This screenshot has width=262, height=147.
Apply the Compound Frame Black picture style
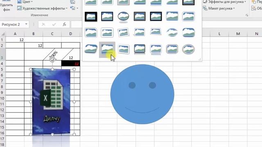click(x=140, y=16)
